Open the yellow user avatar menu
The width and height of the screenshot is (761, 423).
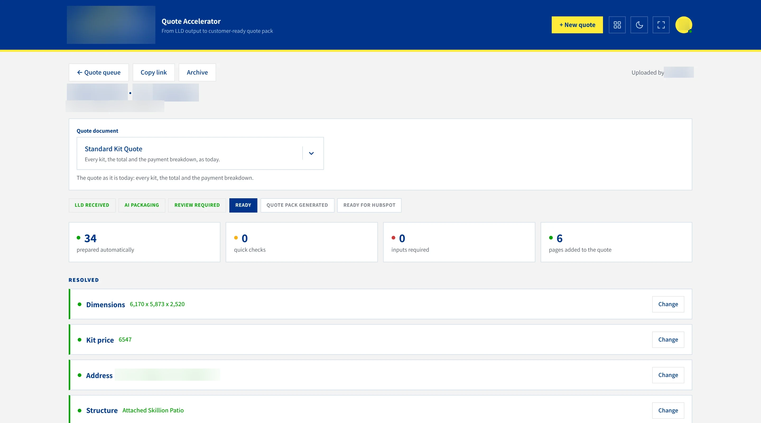684,25
